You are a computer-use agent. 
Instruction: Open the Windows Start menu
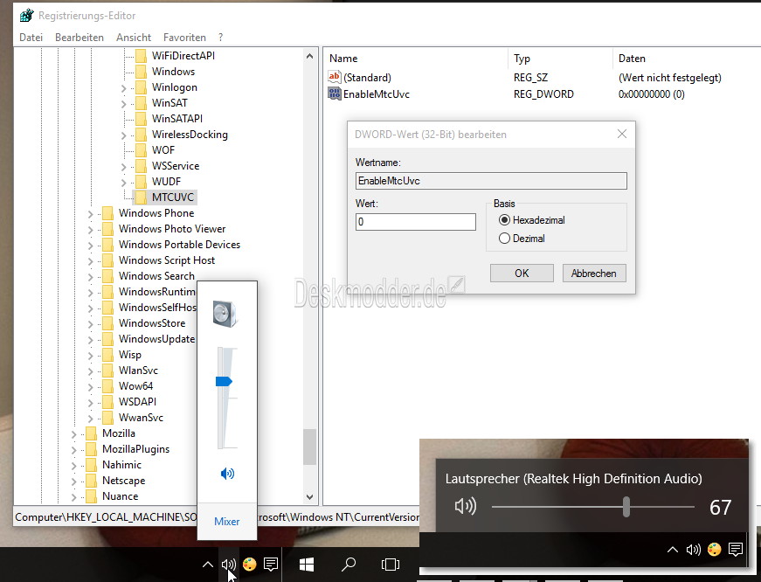tap(307, 565)
